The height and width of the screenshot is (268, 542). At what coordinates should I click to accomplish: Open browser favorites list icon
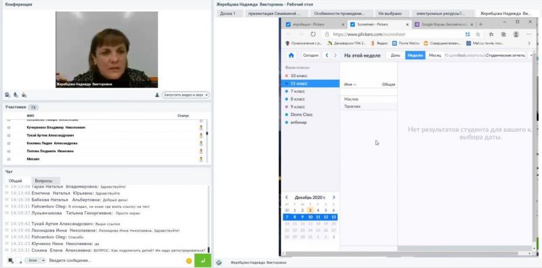(x=491, y=35)
